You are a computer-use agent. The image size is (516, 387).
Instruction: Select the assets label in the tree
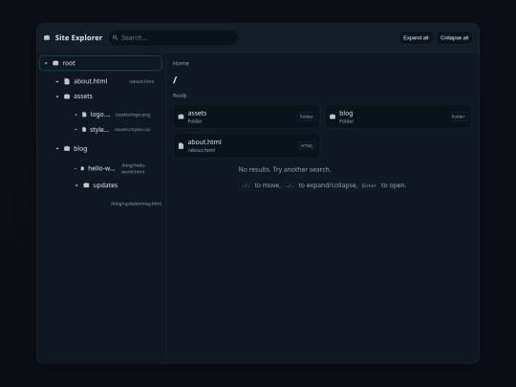pos(83,97)
